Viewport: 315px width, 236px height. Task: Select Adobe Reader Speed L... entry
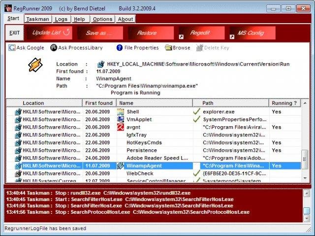(157, 158)
